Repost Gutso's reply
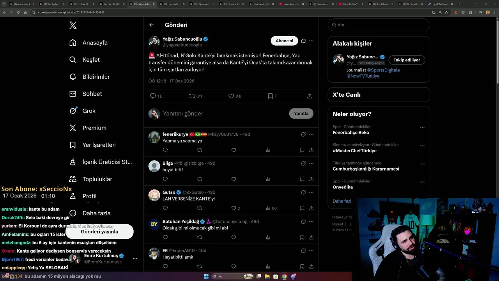The width and height of the screenshot is (499, 281). point(199,208)
